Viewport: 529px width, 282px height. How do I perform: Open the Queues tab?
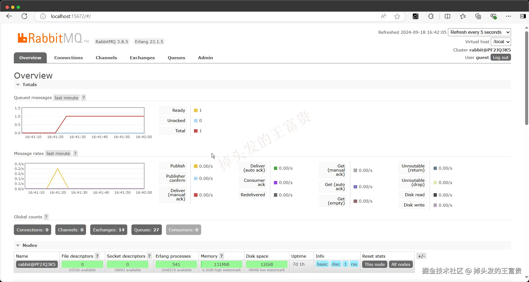pos(177,58)
